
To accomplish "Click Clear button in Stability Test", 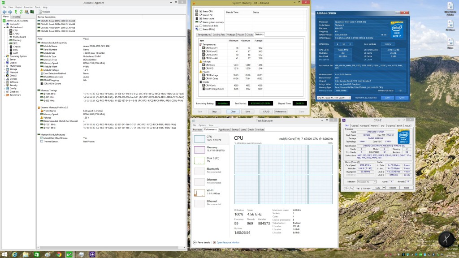I will click(233, 112).
